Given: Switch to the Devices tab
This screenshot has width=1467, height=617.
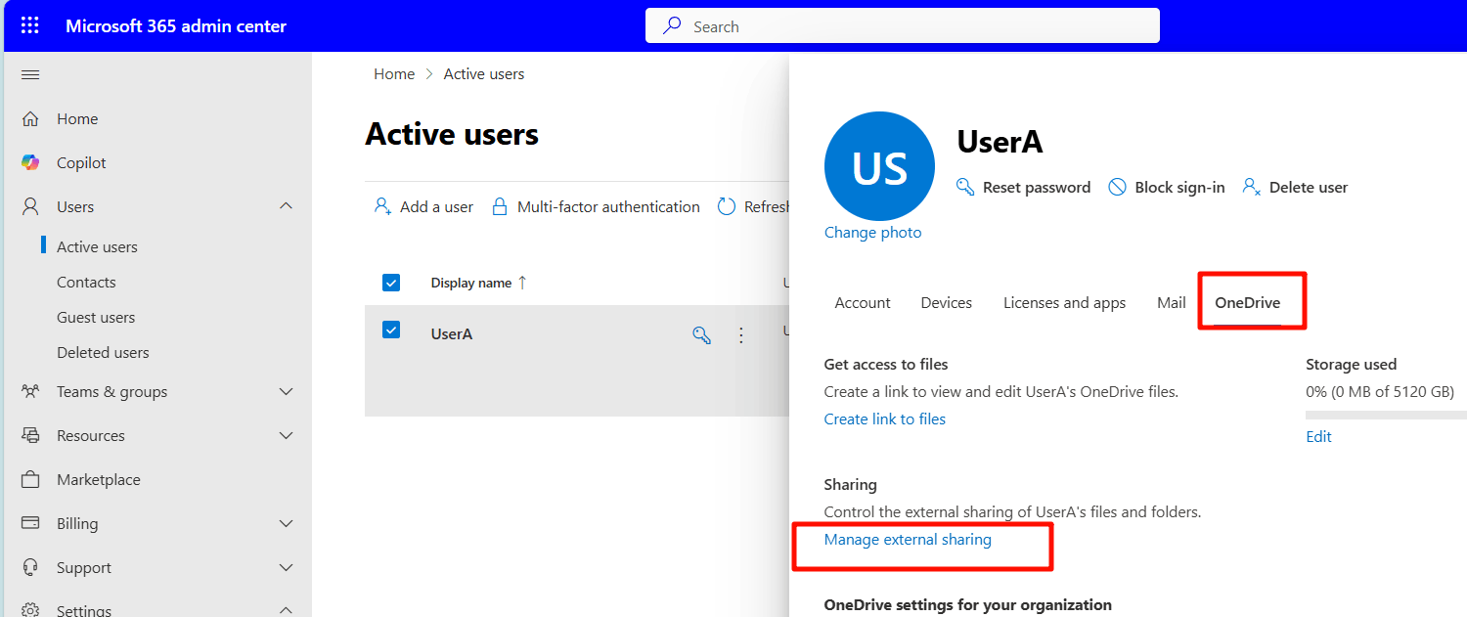Looking at the screenshot, I should coord(947,303).
